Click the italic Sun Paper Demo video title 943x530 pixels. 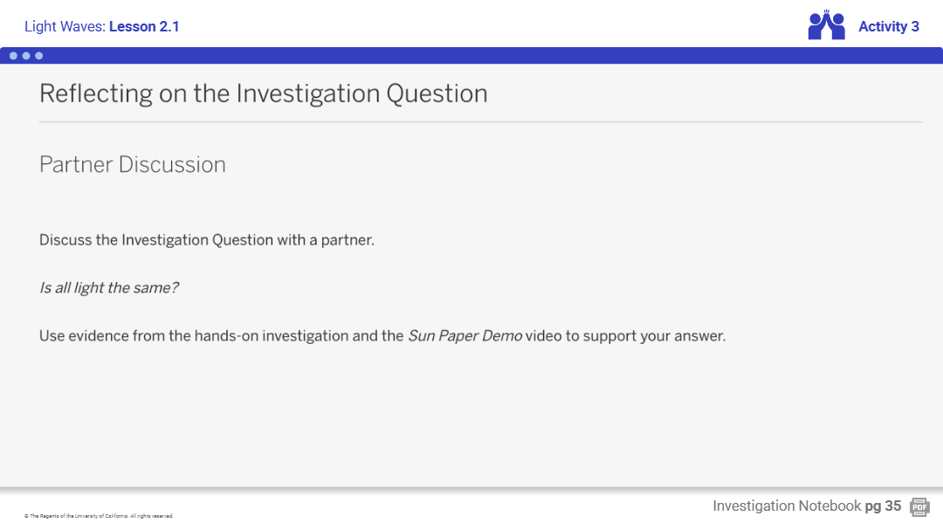coord(465,335)
